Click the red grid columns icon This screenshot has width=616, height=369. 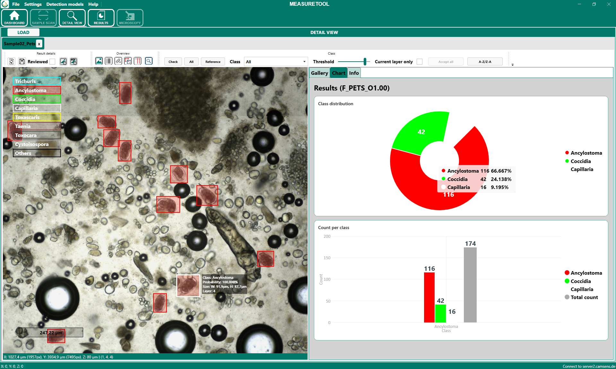[138, 61]
